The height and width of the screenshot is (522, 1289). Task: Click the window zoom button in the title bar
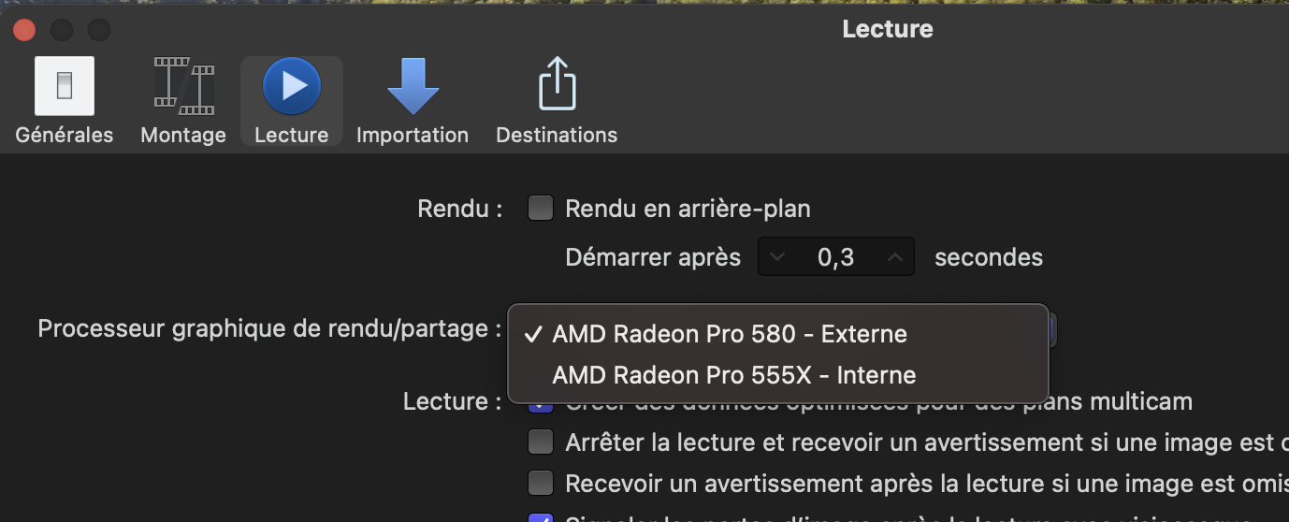coord(99,30)
